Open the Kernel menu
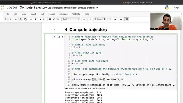 pos(52,14)
